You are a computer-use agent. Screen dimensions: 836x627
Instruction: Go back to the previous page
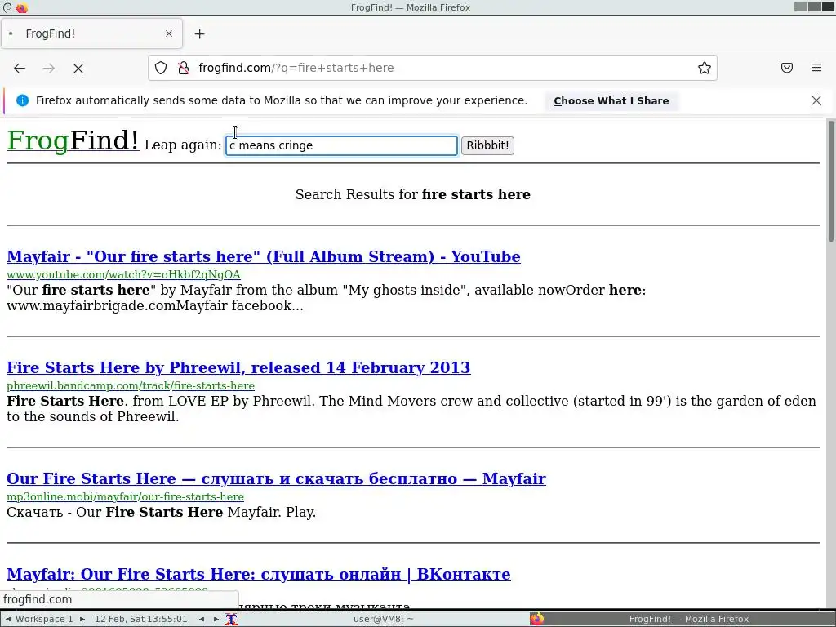(20, 69)
